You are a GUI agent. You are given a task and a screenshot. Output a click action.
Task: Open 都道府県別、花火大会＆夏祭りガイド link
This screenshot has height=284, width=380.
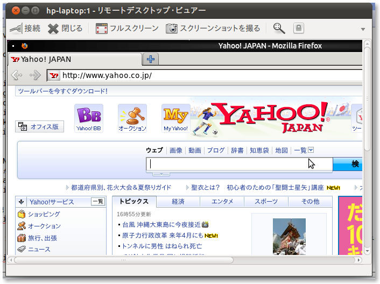(121, 187)
